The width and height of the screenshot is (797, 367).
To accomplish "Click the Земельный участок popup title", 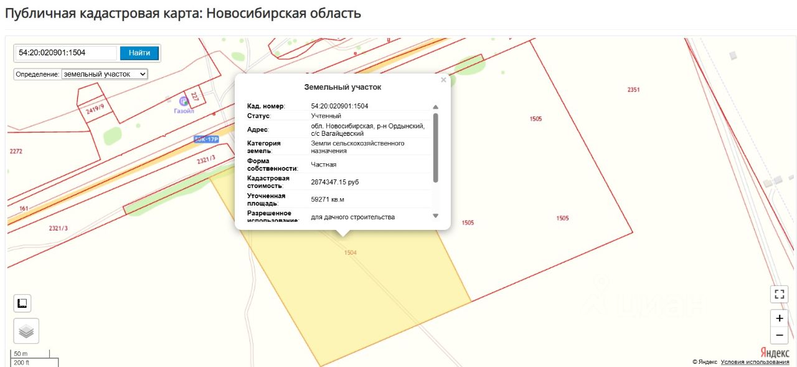I will 342,87.
